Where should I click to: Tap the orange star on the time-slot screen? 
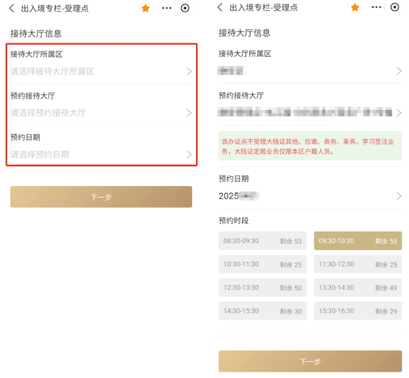coord(355,8)
